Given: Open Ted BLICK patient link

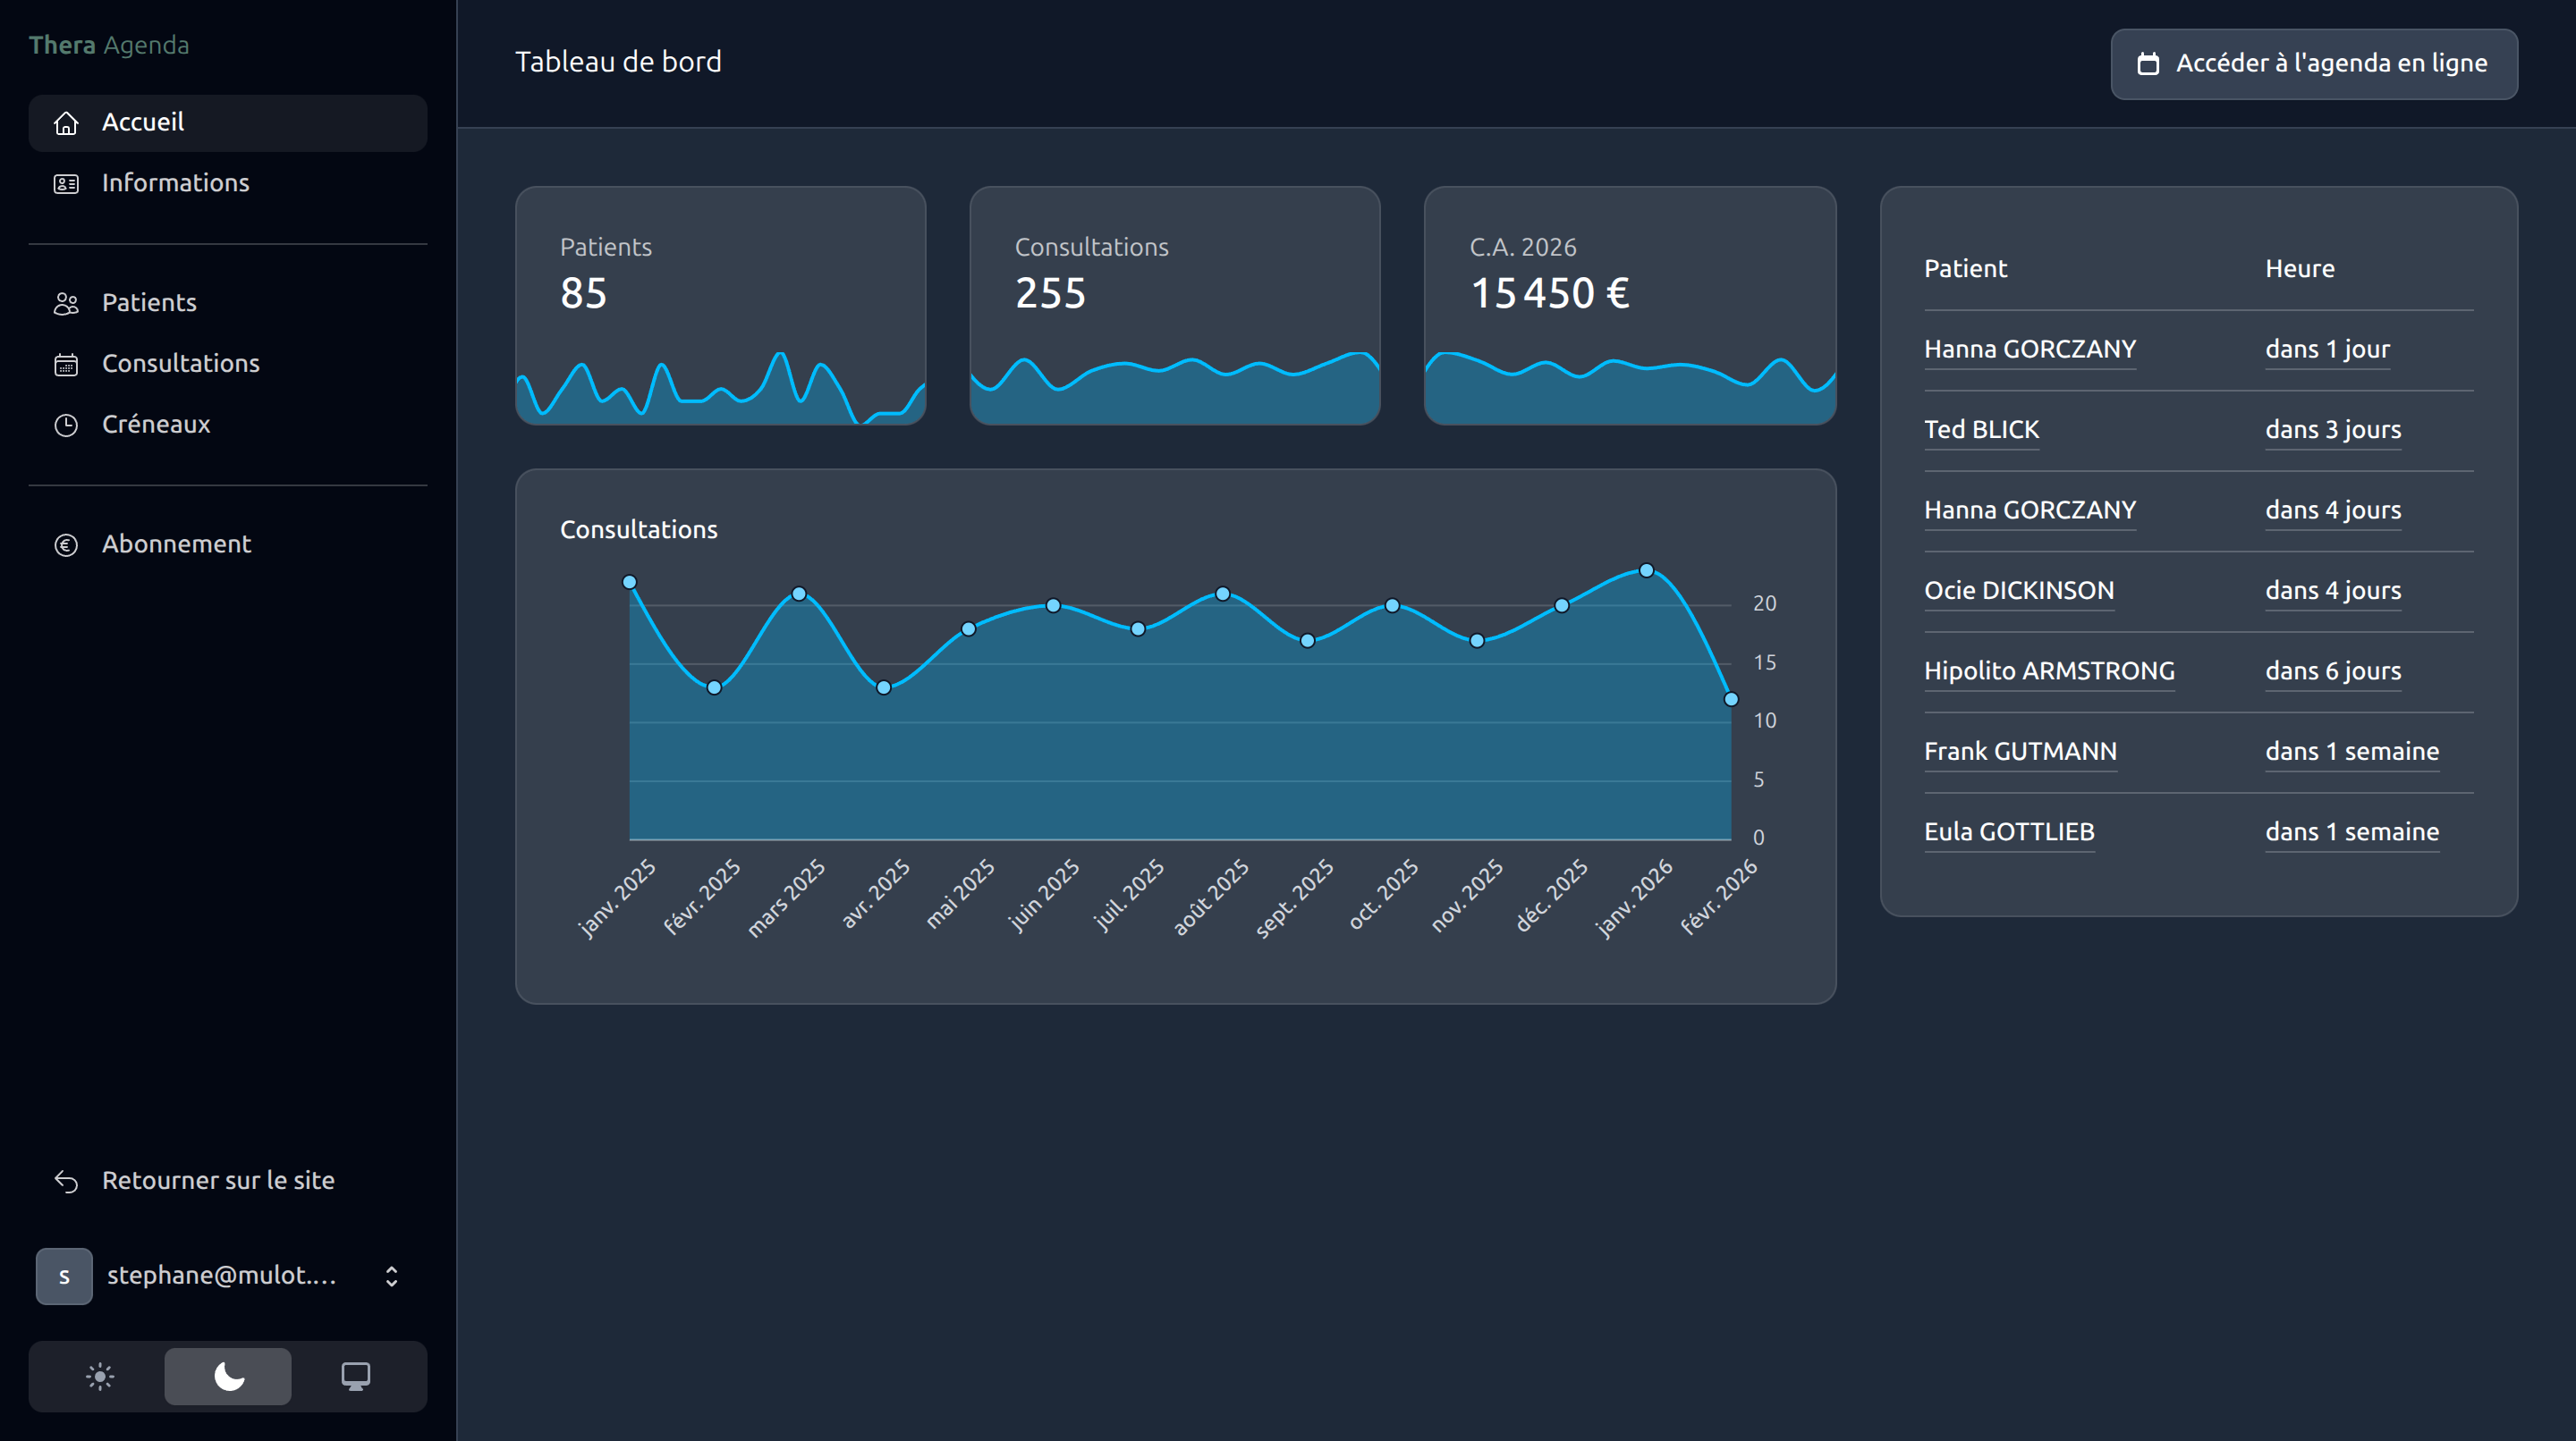Looking at the screenshot, I should pos(1981,430).
